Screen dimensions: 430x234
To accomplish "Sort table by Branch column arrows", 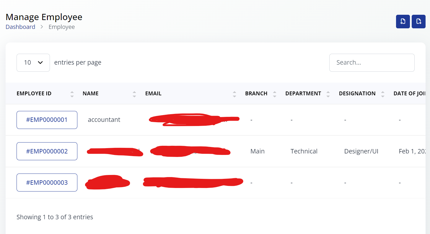I will coord(275,94).
